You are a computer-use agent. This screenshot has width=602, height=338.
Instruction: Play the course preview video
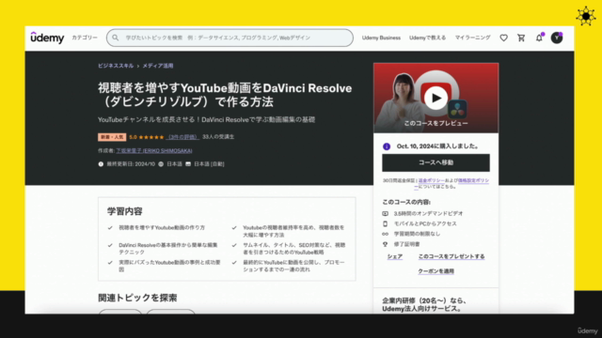(x=436, y=98)
